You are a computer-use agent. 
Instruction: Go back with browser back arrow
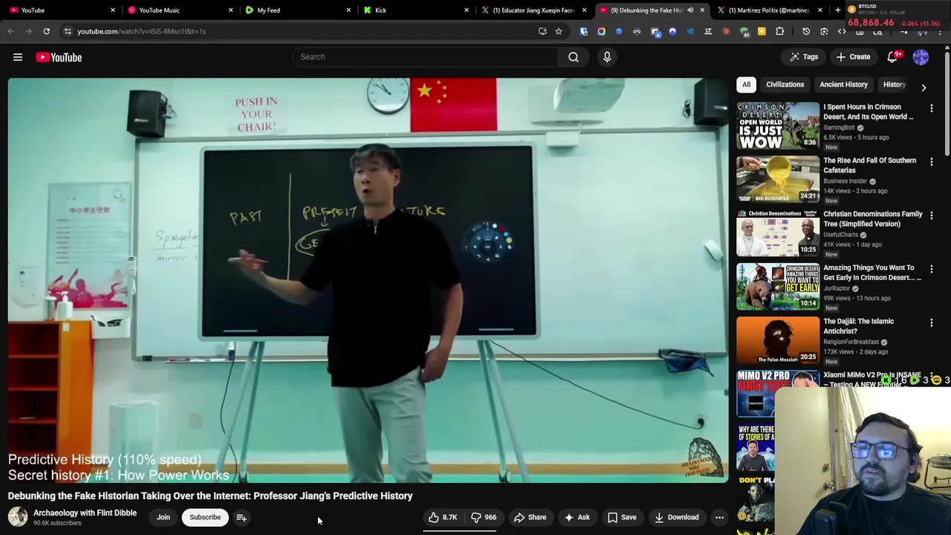pyautogui.click(x=10, y=31)
